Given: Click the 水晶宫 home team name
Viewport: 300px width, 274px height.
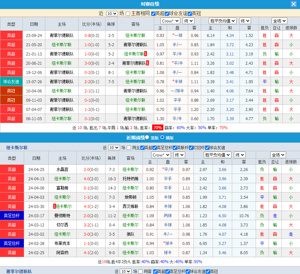Looking at the screenshot, I should coord(63,170).
